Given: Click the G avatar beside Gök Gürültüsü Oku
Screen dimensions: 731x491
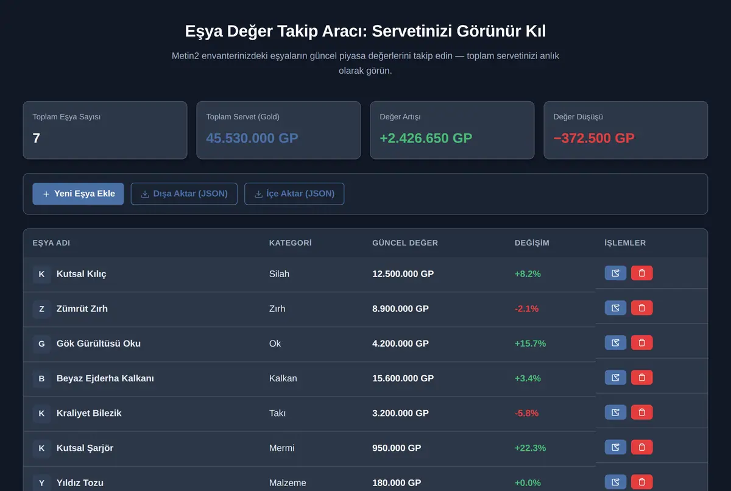Looking at the screenshot, I should (x=41, y=344).
